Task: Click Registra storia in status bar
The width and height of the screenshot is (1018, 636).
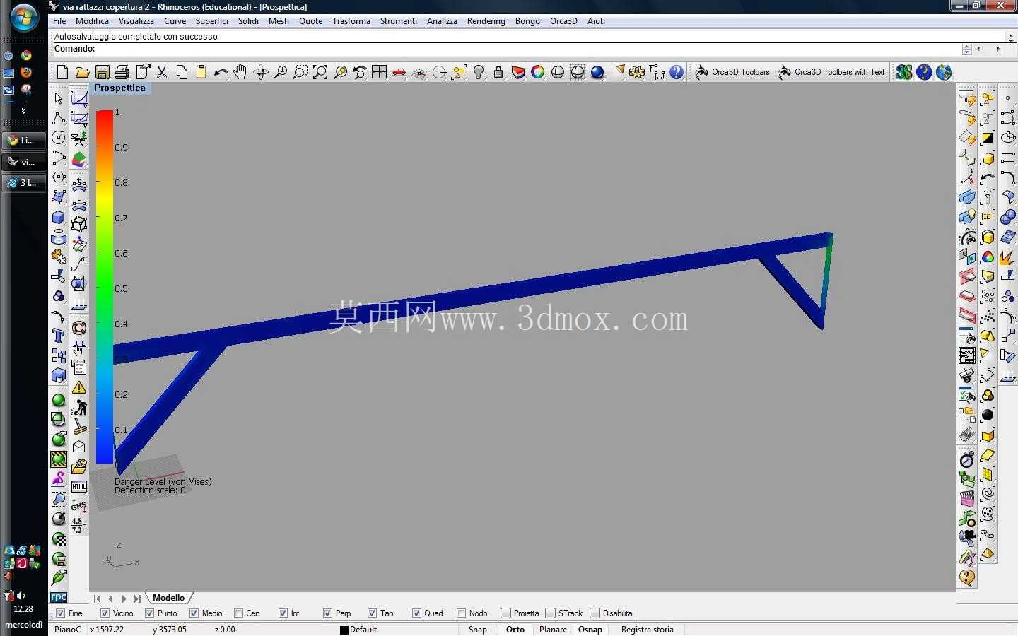Action: click(648, 630)
